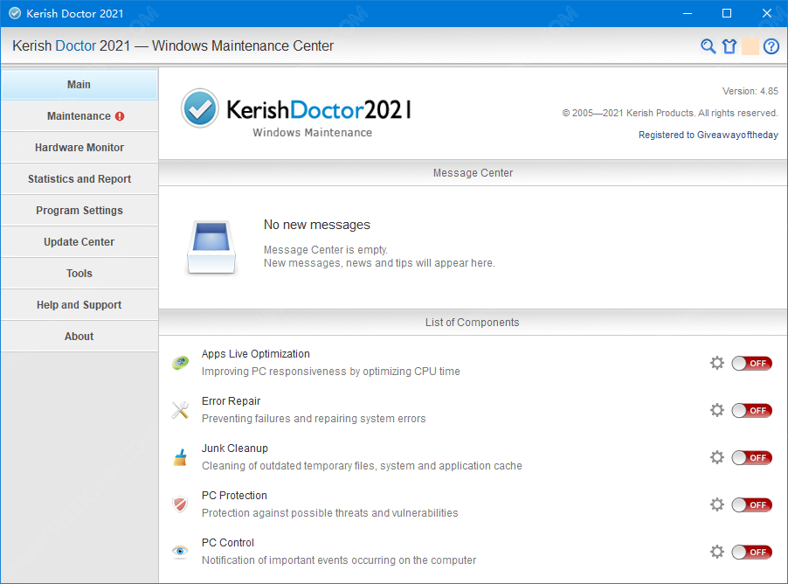Screen dimensions: 788x584
Task: Open the help question mark icon
Action: [x=771, y=46]
